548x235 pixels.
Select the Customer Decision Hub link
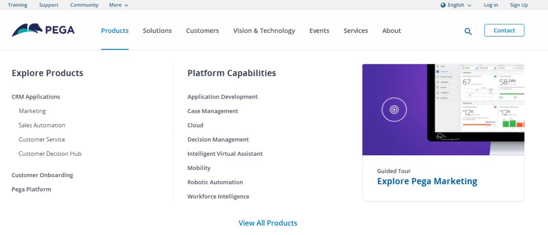point(50,154)
